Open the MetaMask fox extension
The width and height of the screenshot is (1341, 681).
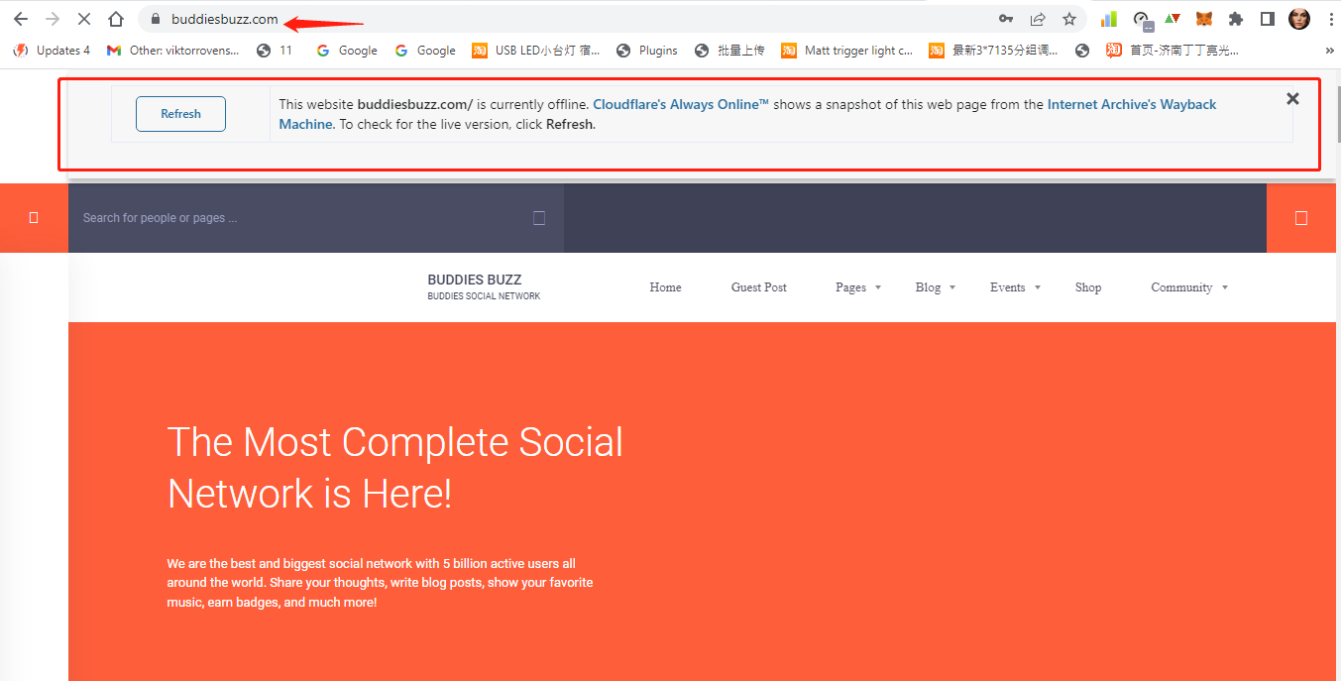pos(1203,19)
